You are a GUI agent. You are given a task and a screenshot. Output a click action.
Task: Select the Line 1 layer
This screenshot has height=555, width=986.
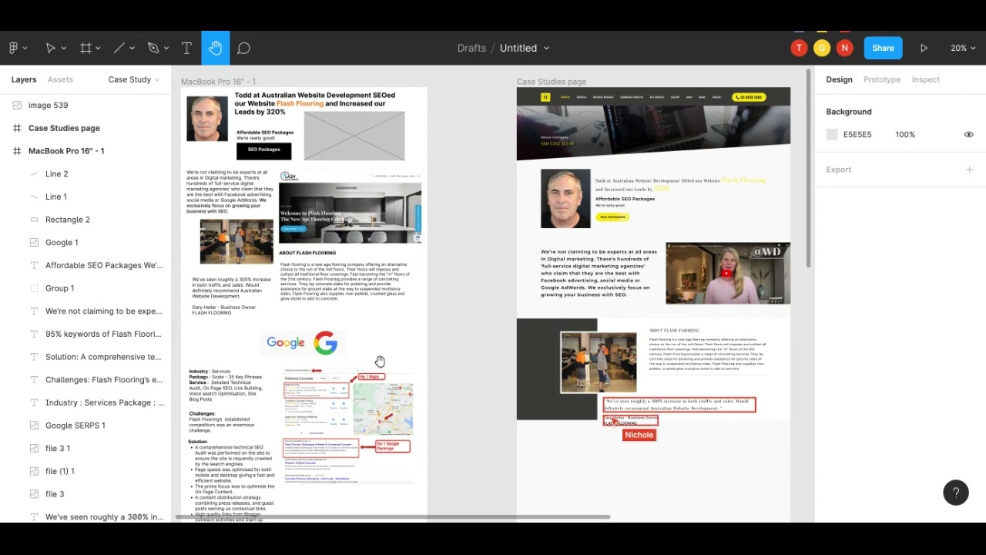point(86,197)
